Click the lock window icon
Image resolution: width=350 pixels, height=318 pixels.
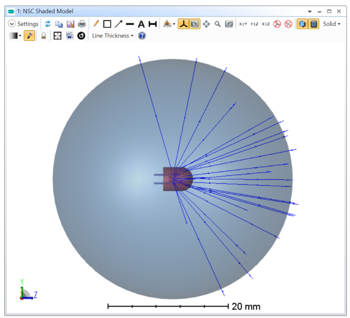(x=44, y=36)
